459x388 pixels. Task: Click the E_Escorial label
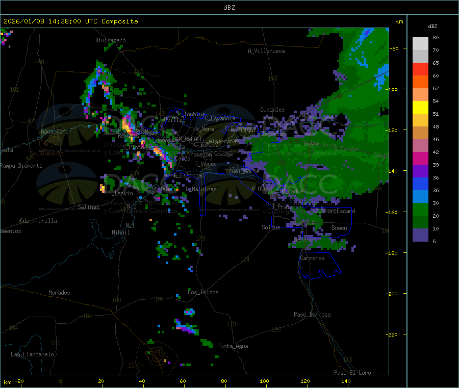tap(189, 175)
